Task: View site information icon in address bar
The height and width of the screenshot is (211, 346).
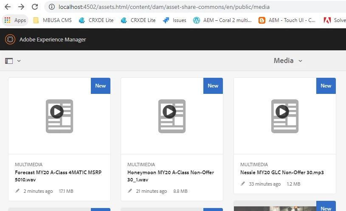Action: pos(52,7)
